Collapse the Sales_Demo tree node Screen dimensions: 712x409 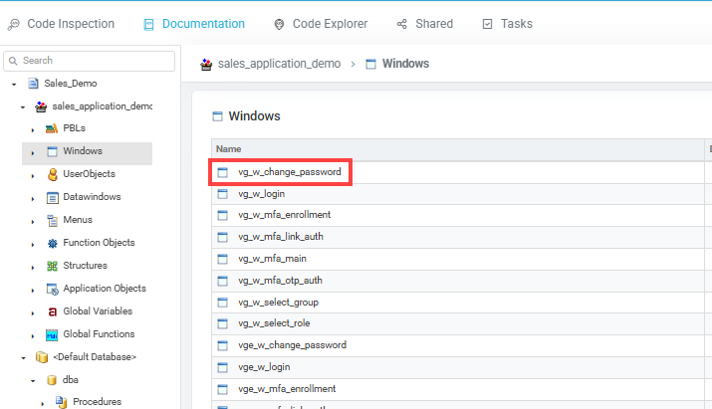14,84
